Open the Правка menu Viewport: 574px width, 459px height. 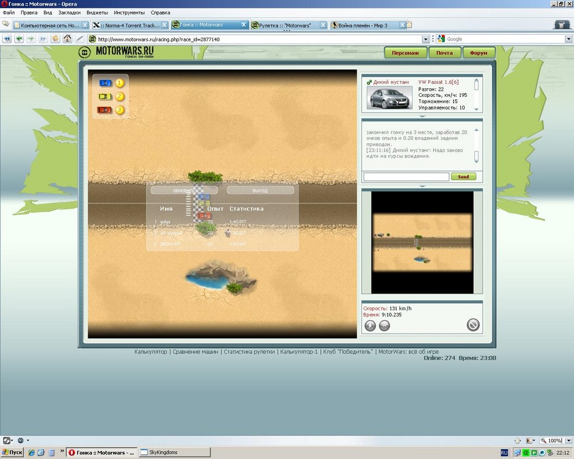pyautogui.click(x=29, y=12)
